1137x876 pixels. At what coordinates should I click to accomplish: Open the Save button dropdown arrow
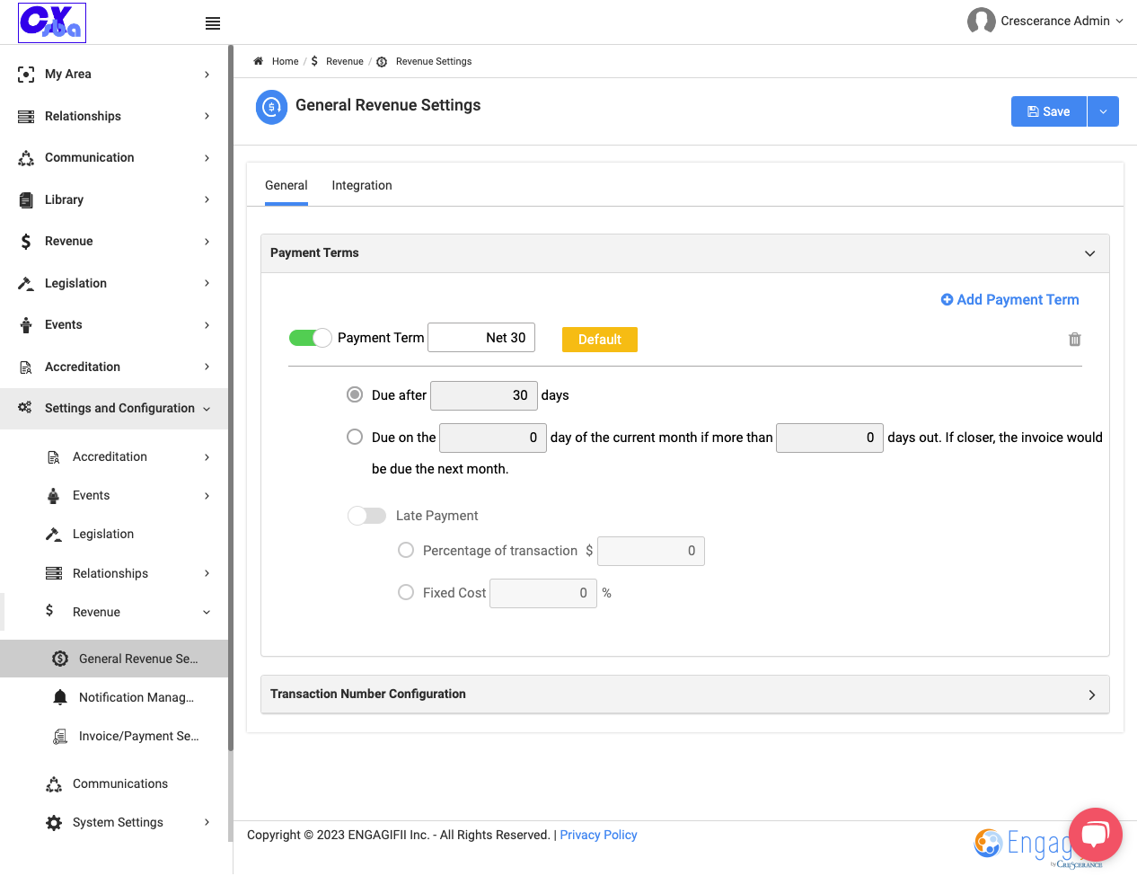tap(1103, 111)
